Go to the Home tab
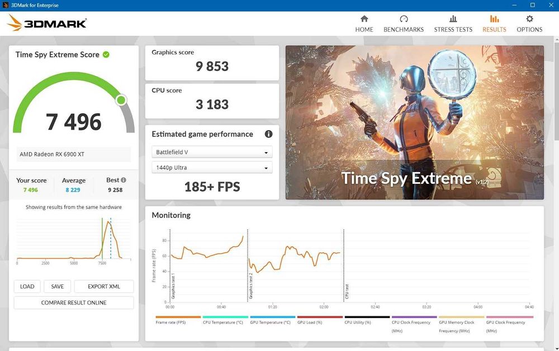Screen dimensions: 559x351 tap(364, 24)
